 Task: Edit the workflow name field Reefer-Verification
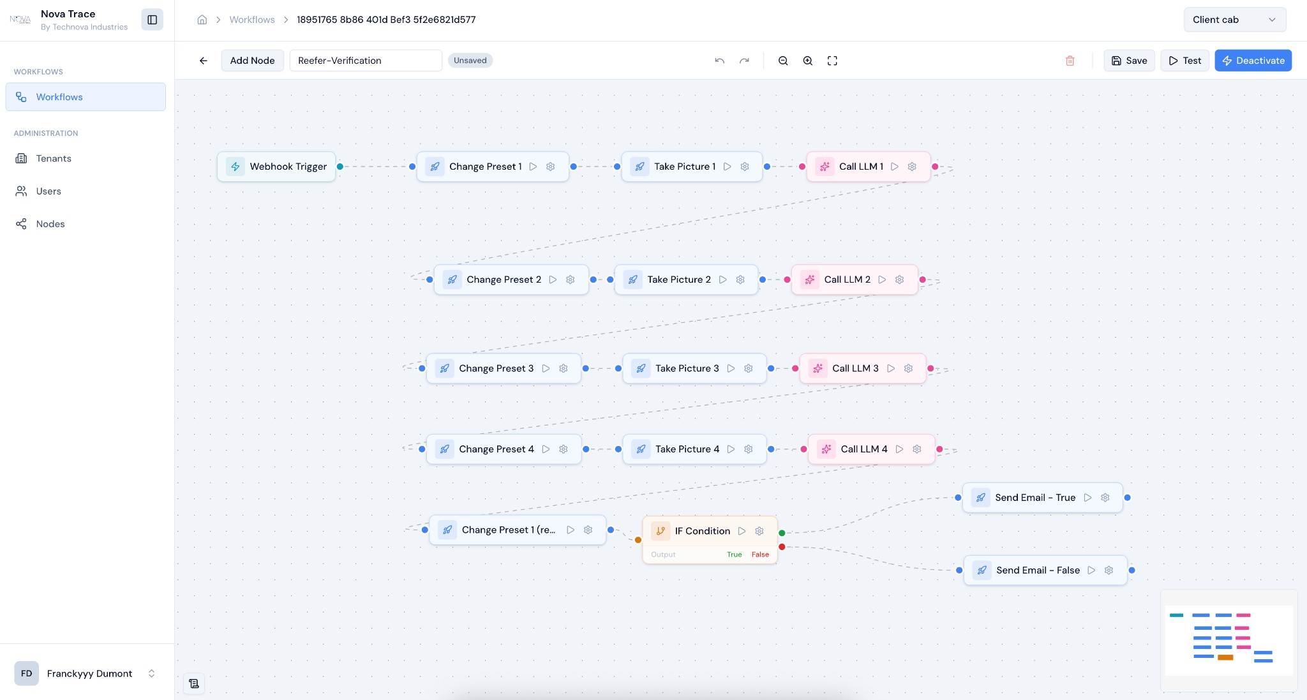tap(365, 60)
